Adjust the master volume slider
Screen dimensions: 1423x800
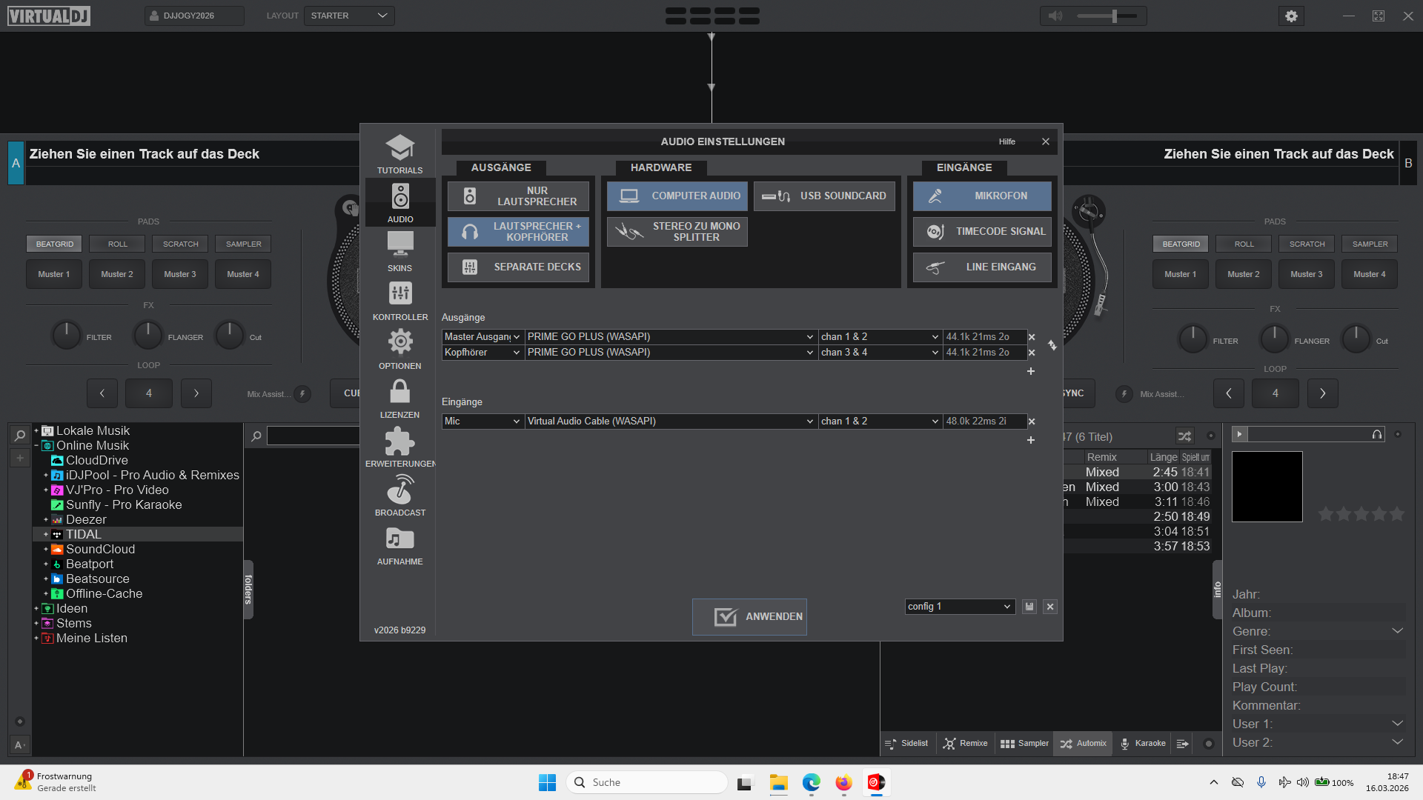(x=1113, y=16)
